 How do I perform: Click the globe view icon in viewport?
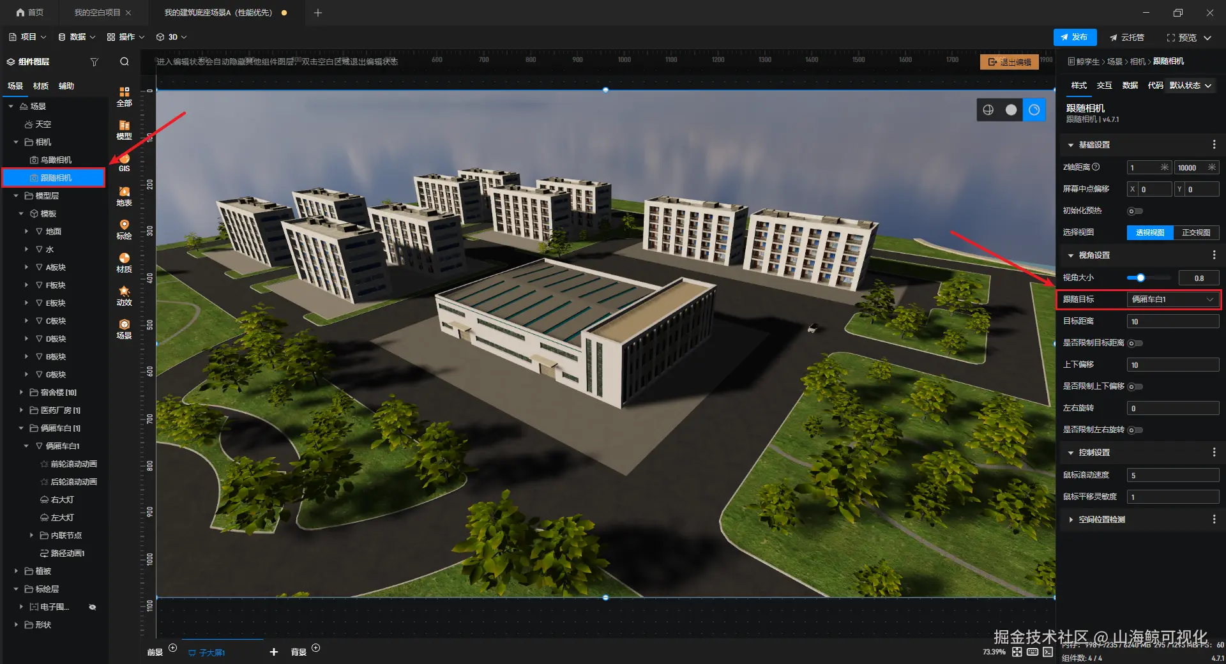(x=988, y=110)
